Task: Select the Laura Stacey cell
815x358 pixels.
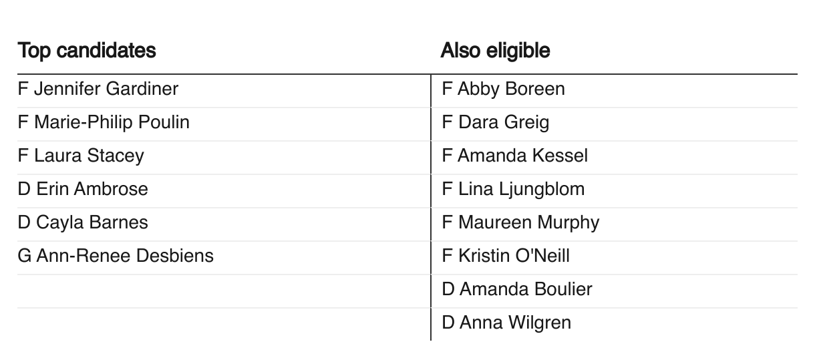Action: click(x=81, y=156)
